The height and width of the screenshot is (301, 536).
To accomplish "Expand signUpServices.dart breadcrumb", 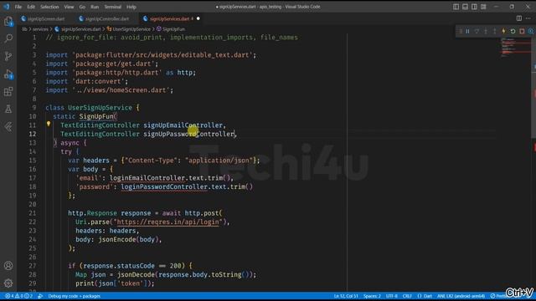I will tap(80, 29).
